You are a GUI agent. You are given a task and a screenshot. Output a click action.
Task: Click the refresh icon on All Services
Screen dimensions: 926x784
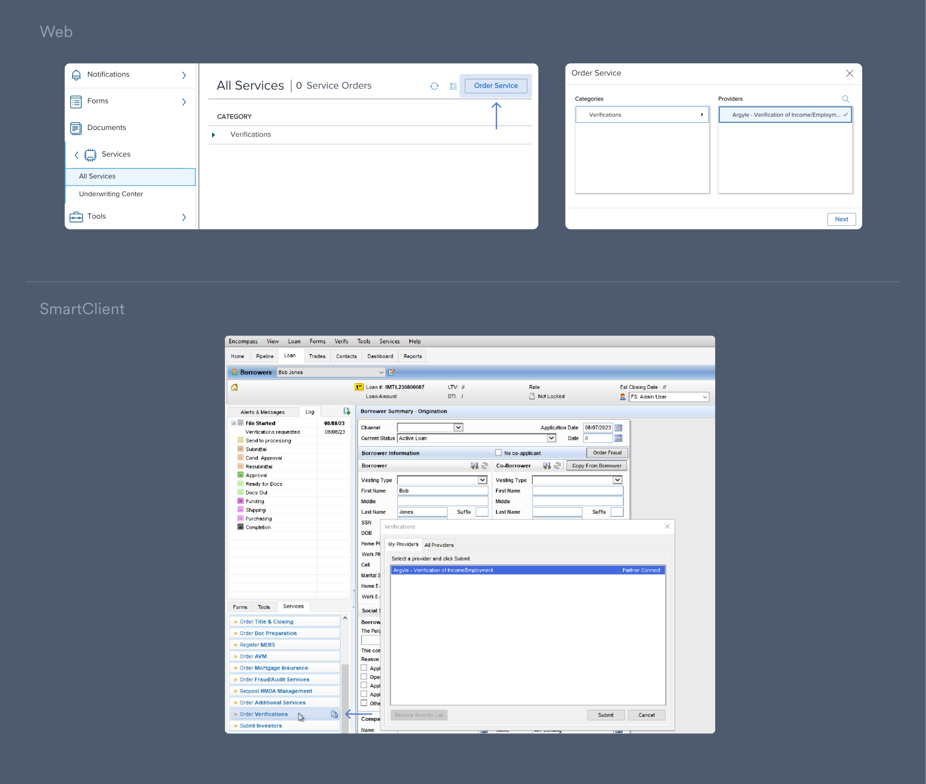tap(434, 86)
